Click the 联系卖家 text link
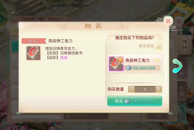The height and width of the screenshot is (130, 194). pyautogui.click(x=146, y=46)
